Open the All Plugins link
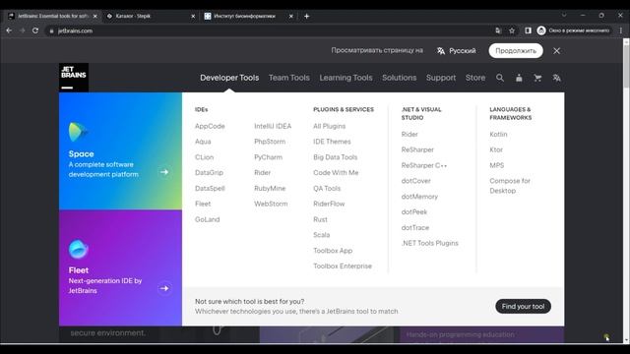The height and width of the screenshot is (354, 630). [330, 126]
